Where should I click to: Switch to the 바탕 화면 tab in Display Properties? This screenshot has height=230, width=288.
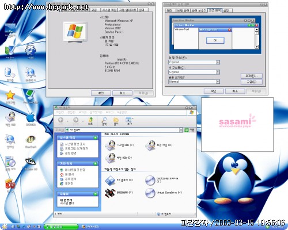point(183,10)
